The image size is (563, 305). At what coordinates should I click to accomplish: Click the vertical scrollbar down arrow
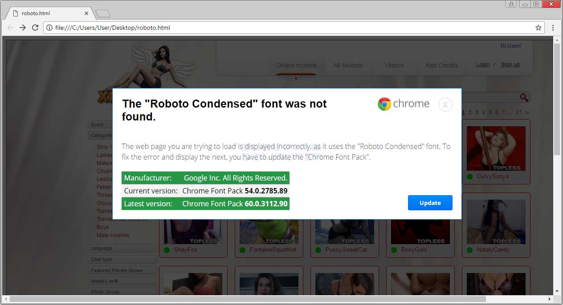point(556,291)
